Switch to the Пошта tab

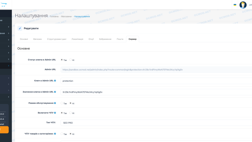tap(120, 39)
